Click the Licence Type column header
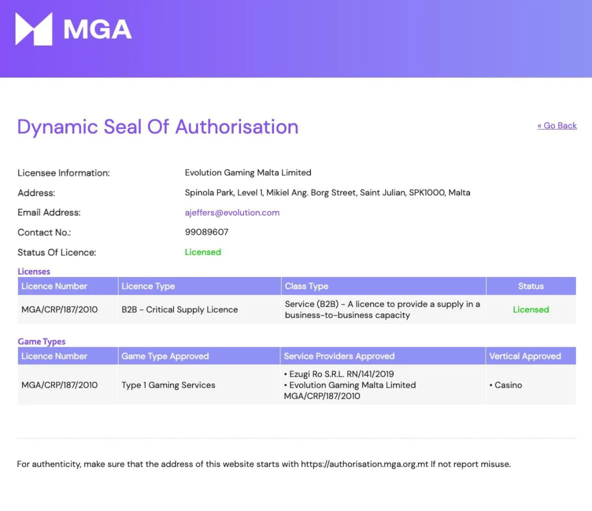The height and width of the screenshot is (511, 592). point(148,286)
